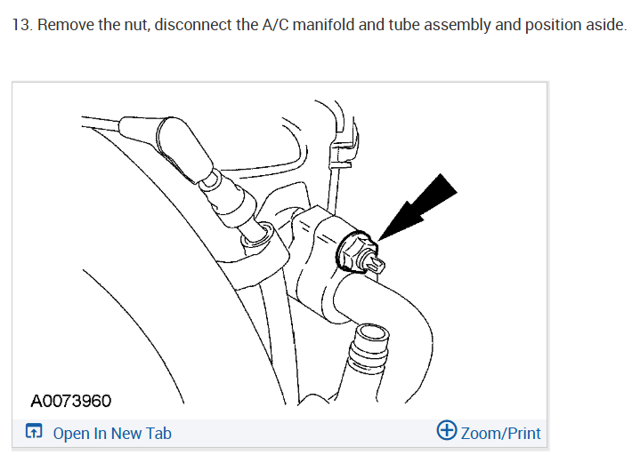Click the Open In New Tab icon
The width and height of the screenshot is (632, 463).
(34, 431)
